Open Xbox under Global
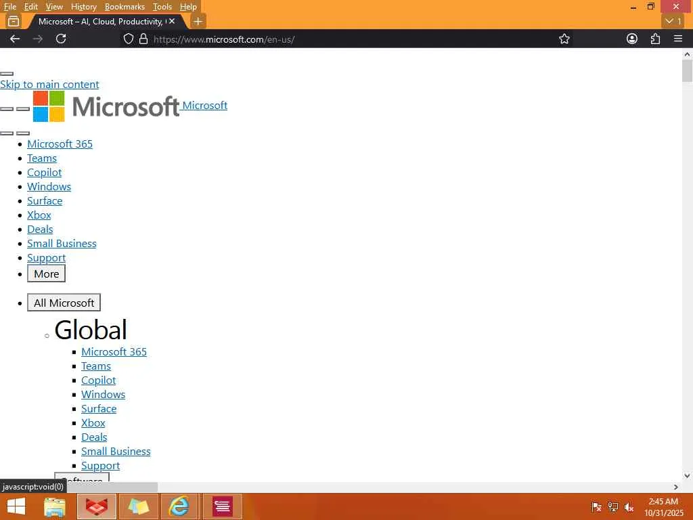 point(93,422)
